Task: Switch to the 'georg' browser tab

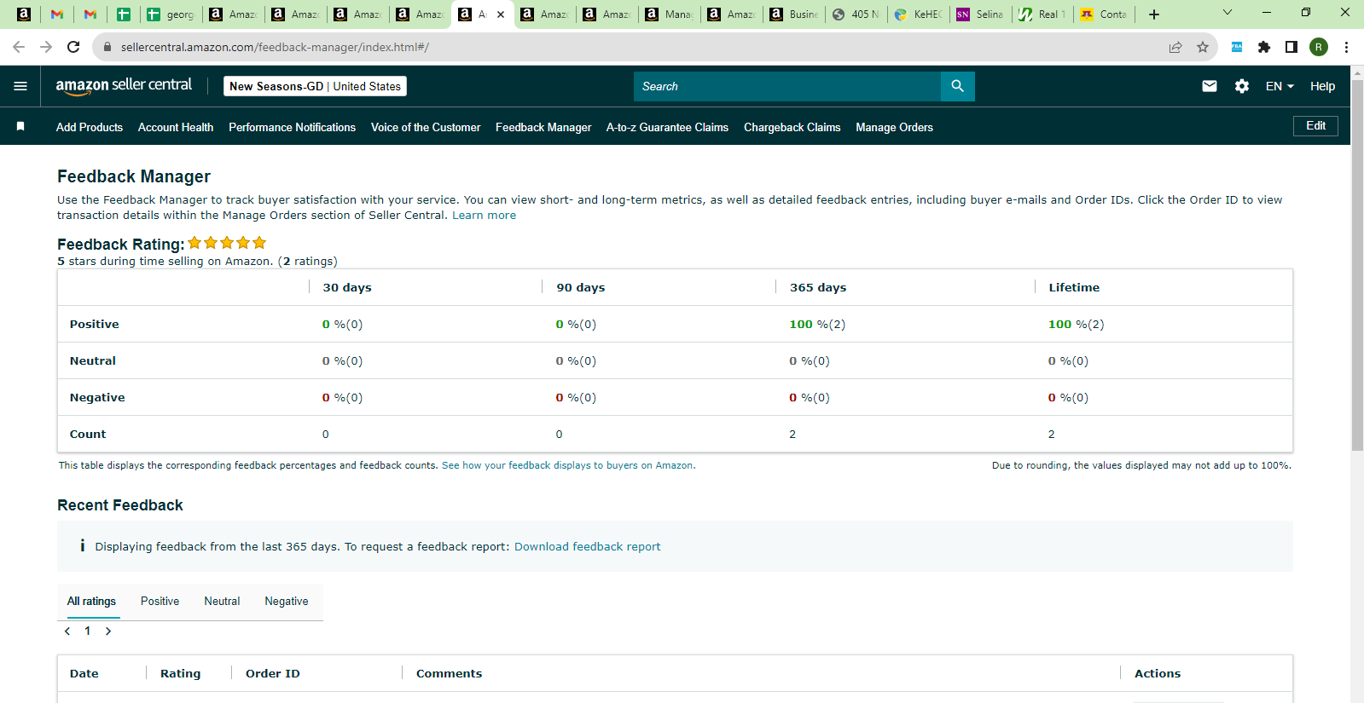Action: click(x=171, y=14)
